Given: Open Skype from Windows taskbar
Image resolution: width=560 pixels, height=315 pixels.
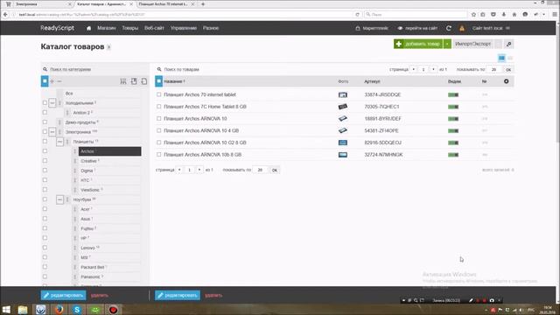Looking at the screenshot, I should coord(77,309).
